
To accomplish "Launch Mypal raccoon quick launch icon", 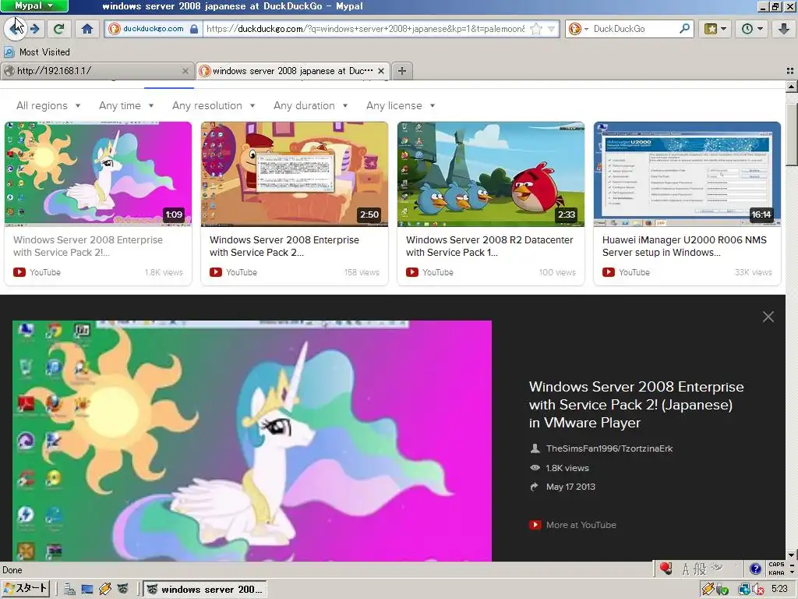I will (122, 590).
